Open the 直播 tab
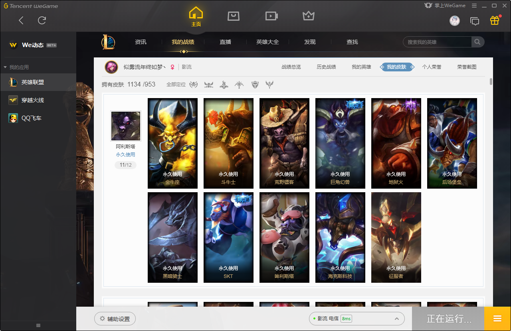Screen dimensions: 511x331 [225, 42]
